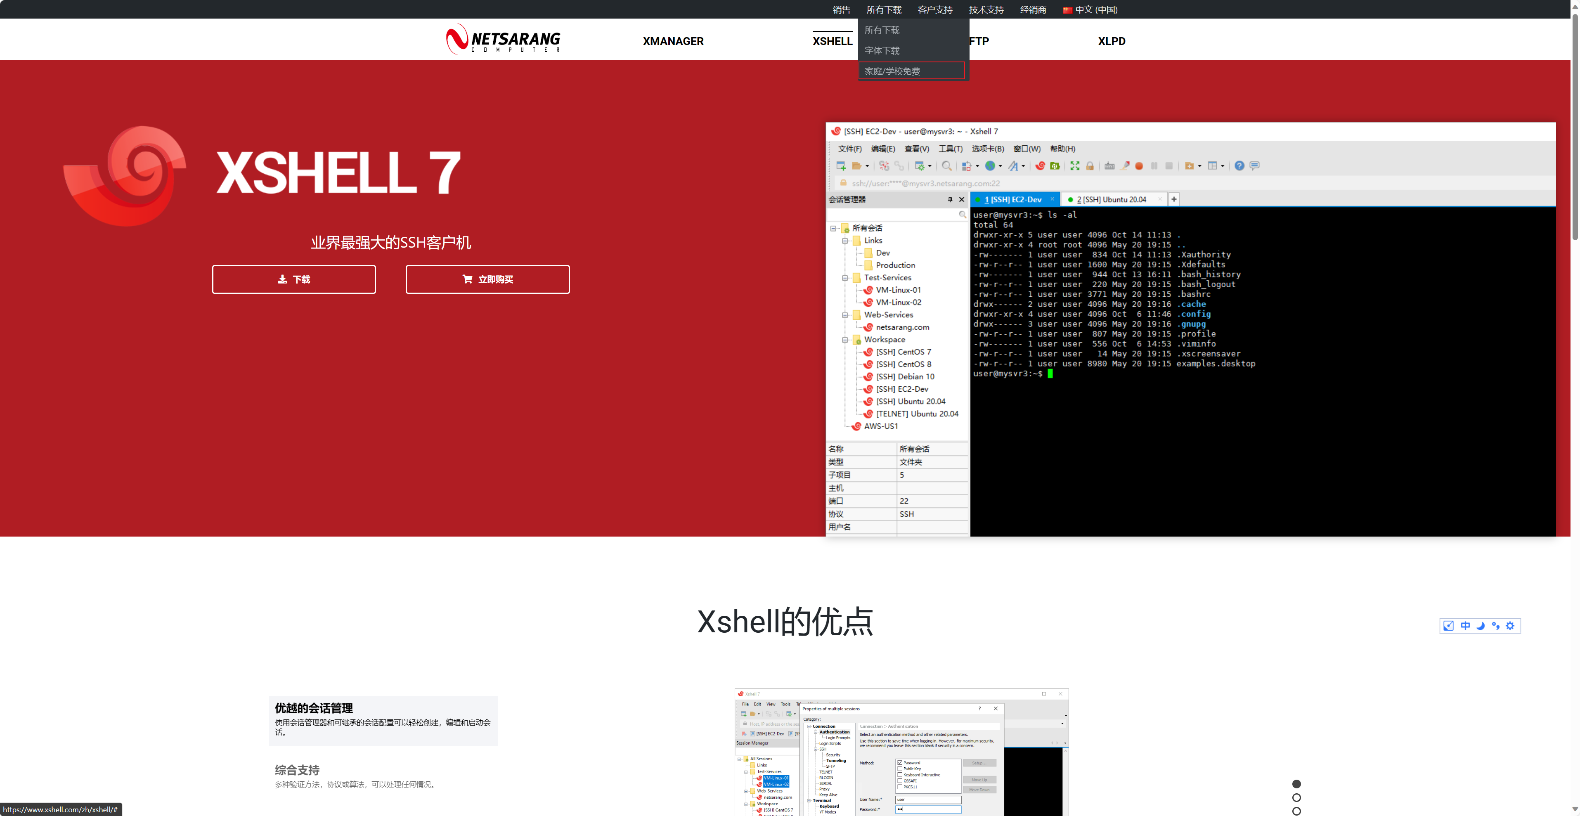The height and width of the screenshot is (816, 1580).
Task: Click the IME moon mode icon
Action: 1481,626
